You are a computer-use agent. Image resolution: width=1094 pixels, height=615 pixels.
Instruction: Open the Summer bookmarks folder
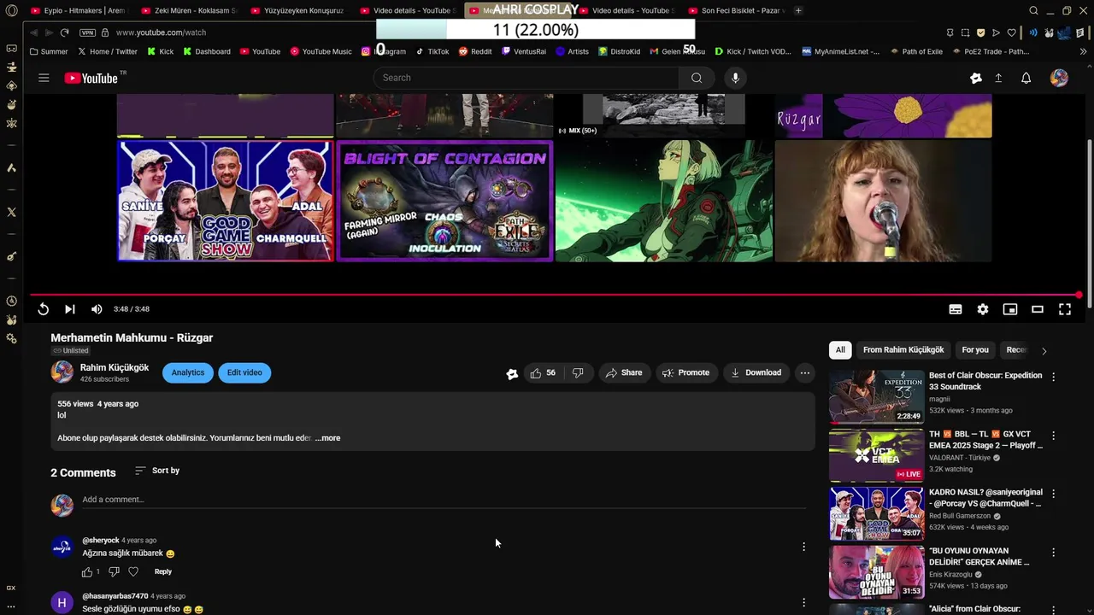[48, 51]
